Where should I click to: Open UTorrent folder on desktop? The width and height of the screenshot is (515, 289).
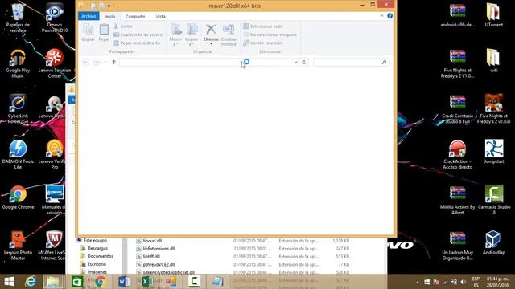click(x=493, y=15)
